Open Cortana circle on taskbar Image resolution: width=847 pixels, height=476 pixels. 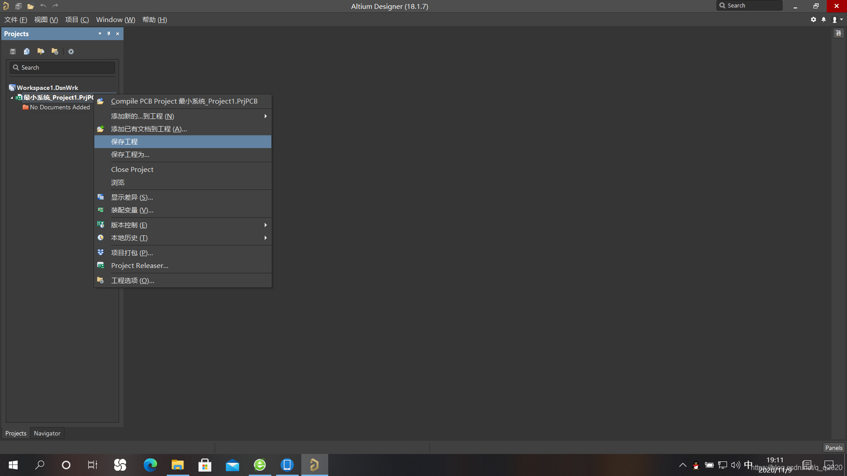point(66,465)
